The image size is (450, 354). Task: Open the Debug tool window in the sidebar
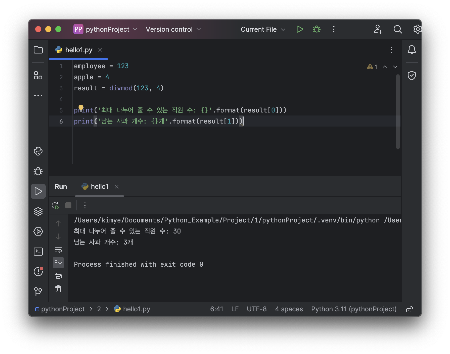click(38, 171)
